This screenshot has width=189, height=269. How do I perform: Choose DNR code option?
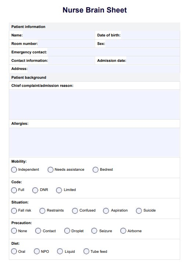pos(35,190)
